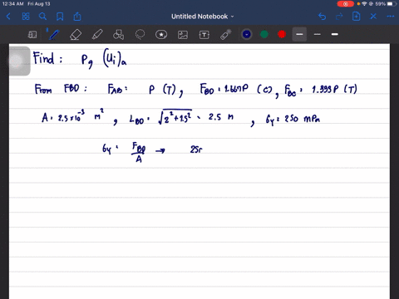399x299 pixels.
Task: Choose the green pen color
Action: [264, 34]
